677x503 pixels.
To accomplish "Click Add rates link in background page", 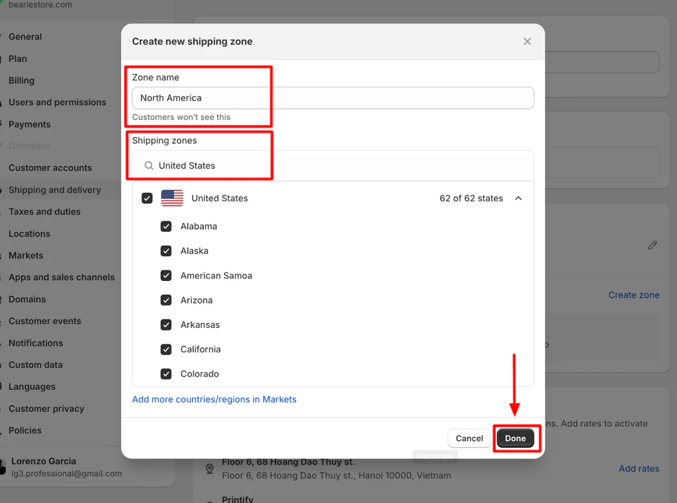I will pos(639,469).
